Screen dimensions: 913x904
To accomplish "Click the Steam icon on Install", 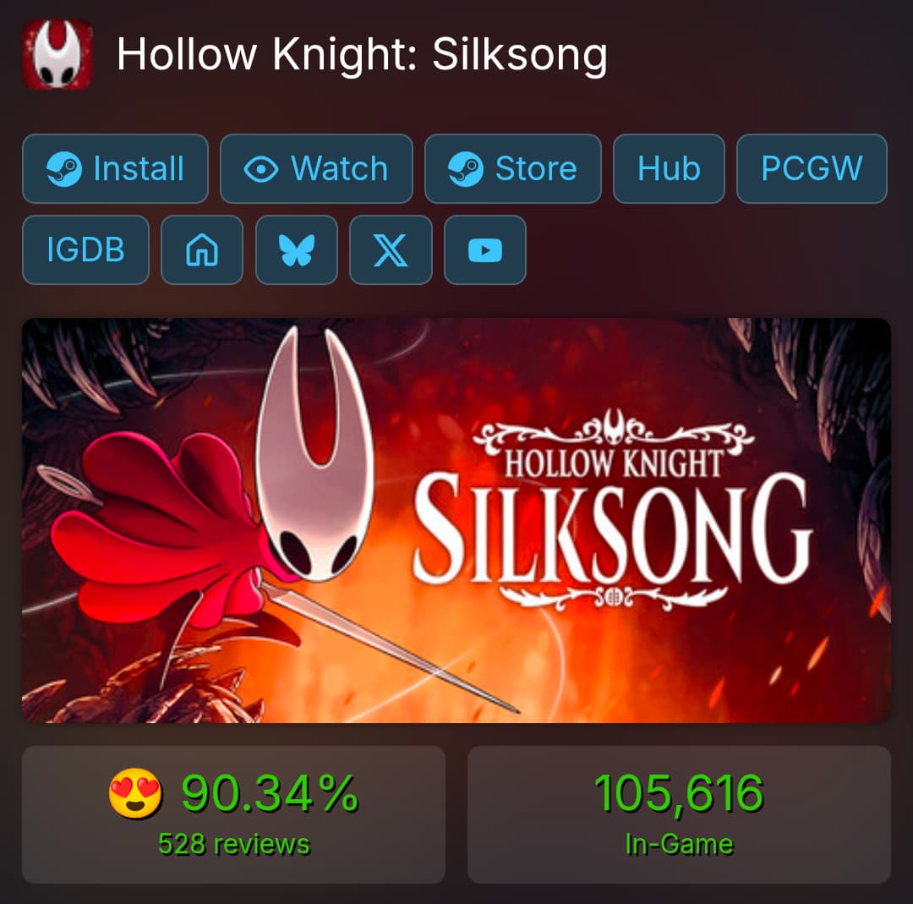I will coord(64,169).
